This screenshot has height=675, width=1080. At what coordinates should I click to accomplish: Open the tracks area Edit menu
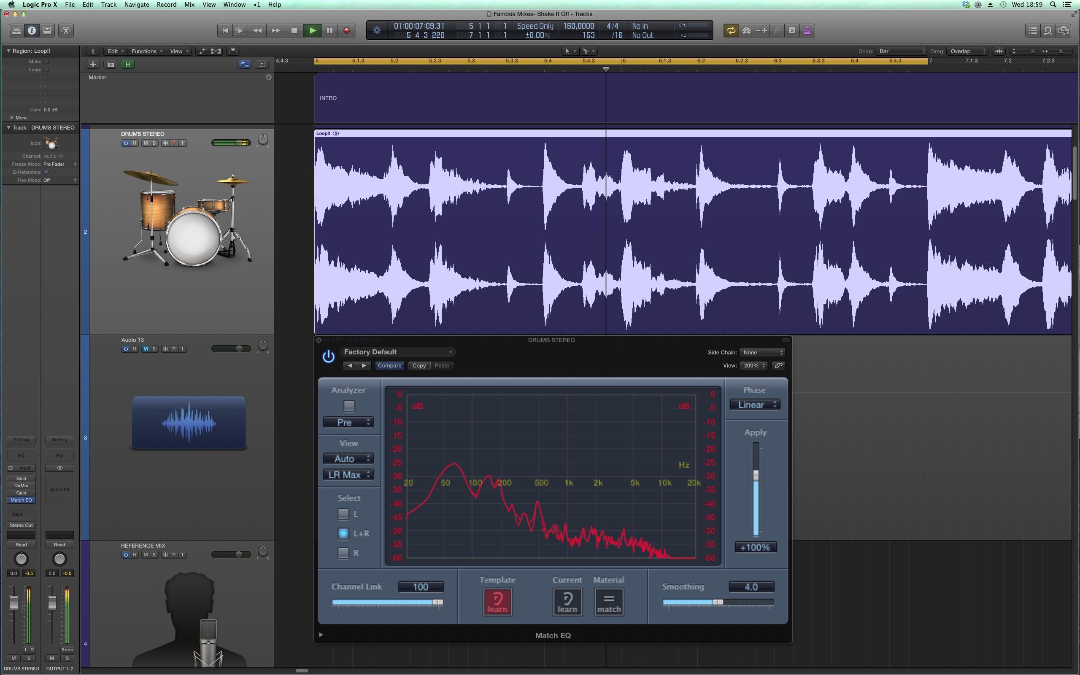tap(115, 51)
